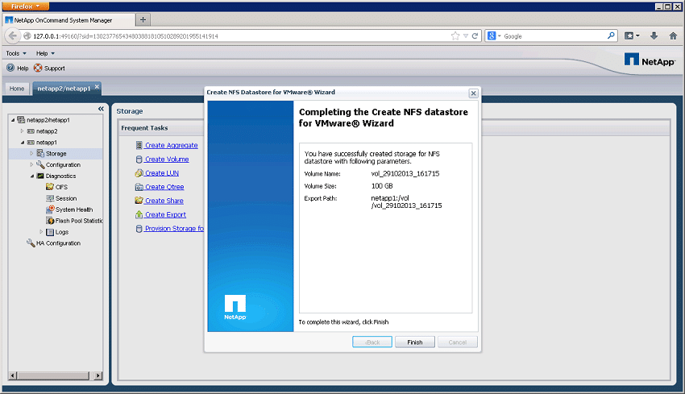Click the Firefox back navigation arrow
Screen dimensions: 685x394
(x=12, y=35)
